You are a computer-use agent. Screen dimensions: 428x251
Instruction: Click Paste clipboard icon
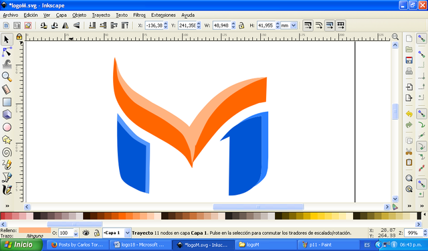tap(409, 162)
